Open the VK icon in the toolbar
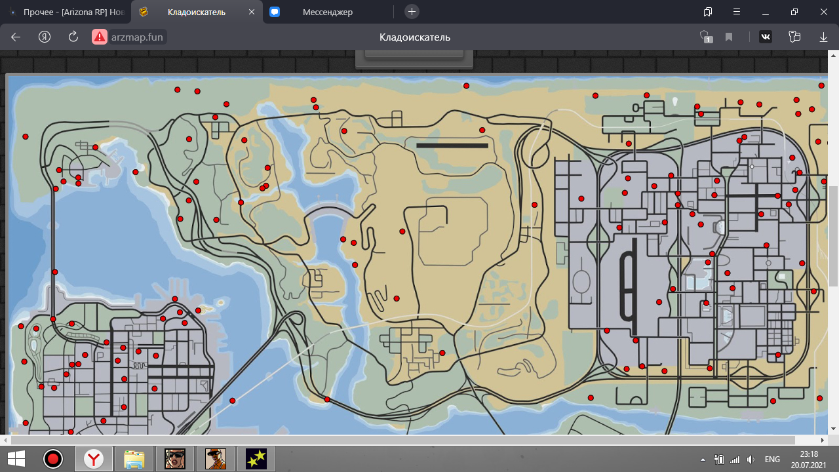 coord(765,37)
